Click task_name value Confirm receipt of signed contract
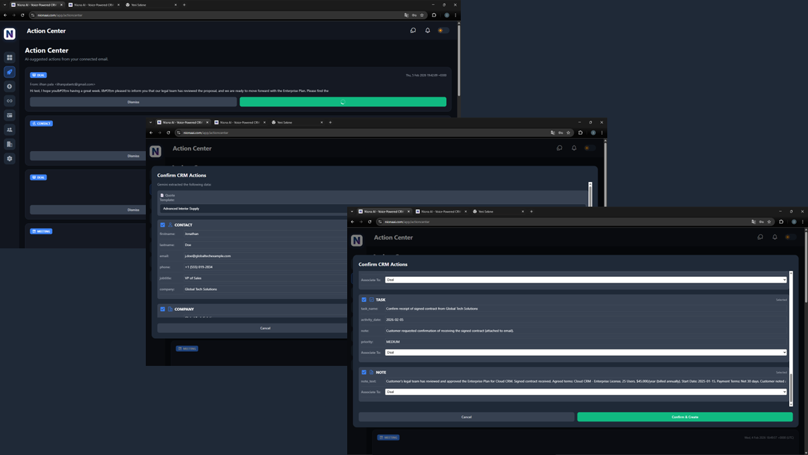The width and height of the screenshot is (808, 455). [x=432, y=308]
